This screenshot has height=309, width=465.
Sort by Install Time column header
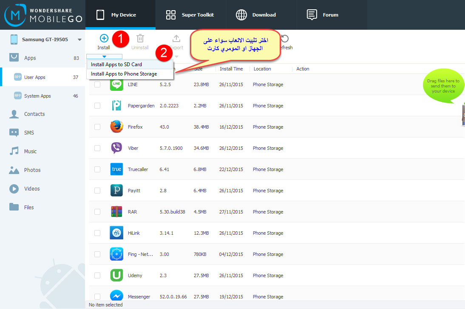[231, 69]
